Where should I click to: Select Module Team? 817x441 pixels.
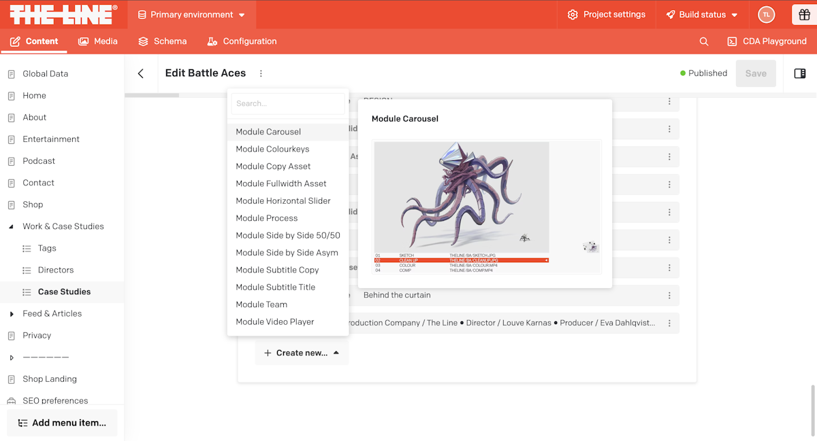pyautogui.click(x=288, y=304)
